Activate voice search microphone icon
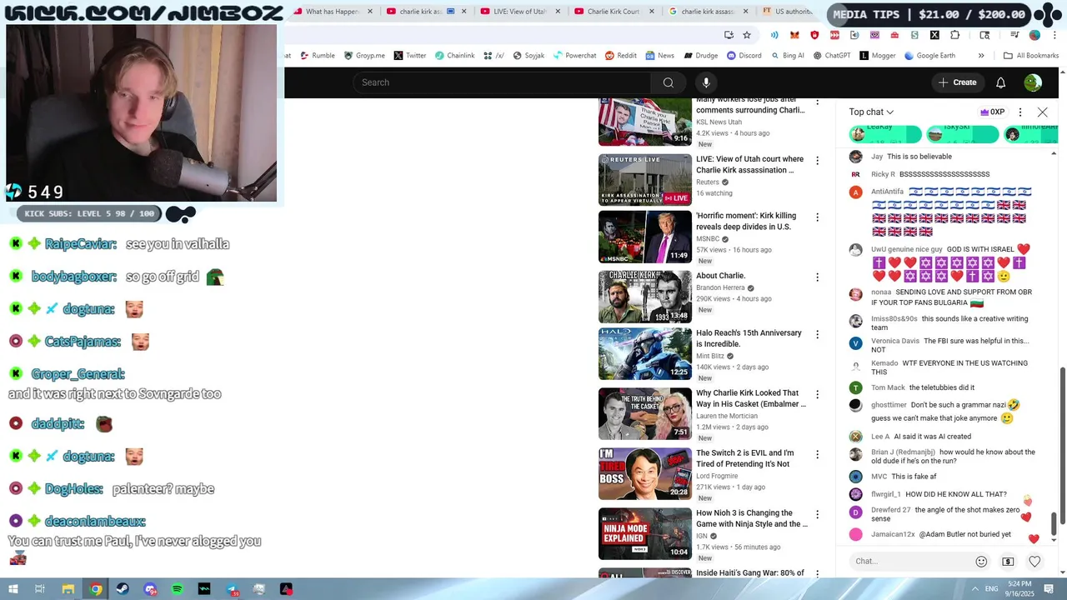 tap(706, 82)
